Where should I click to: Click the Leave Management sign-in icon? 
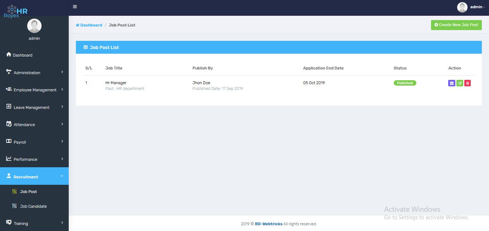point(9,107)
